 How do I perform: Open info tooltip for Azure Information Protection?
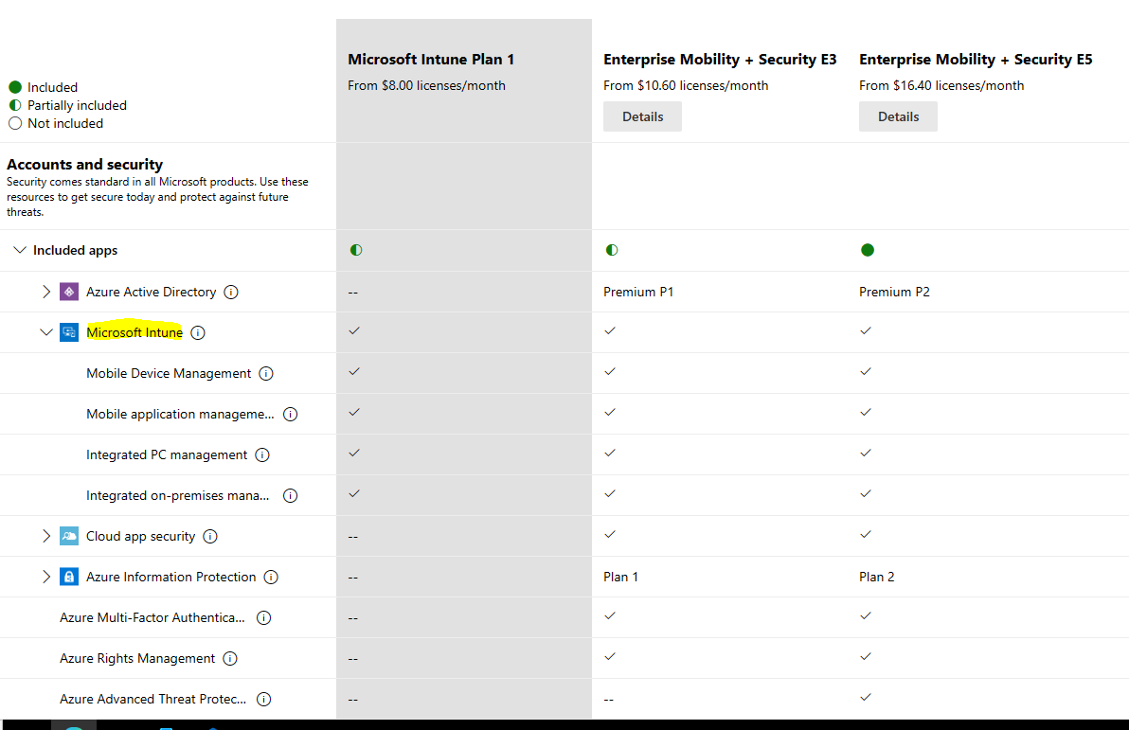(271, 577)
